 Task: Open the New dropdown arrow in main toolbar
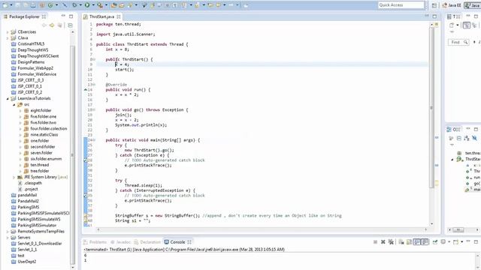tap(11, 5)
